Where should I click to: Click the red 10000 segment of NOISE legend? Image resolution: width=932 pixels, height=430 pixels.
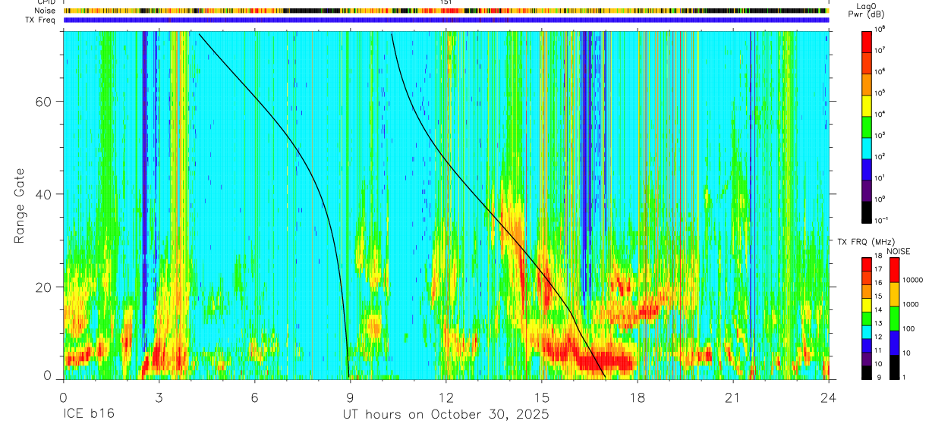pos(896,269)
